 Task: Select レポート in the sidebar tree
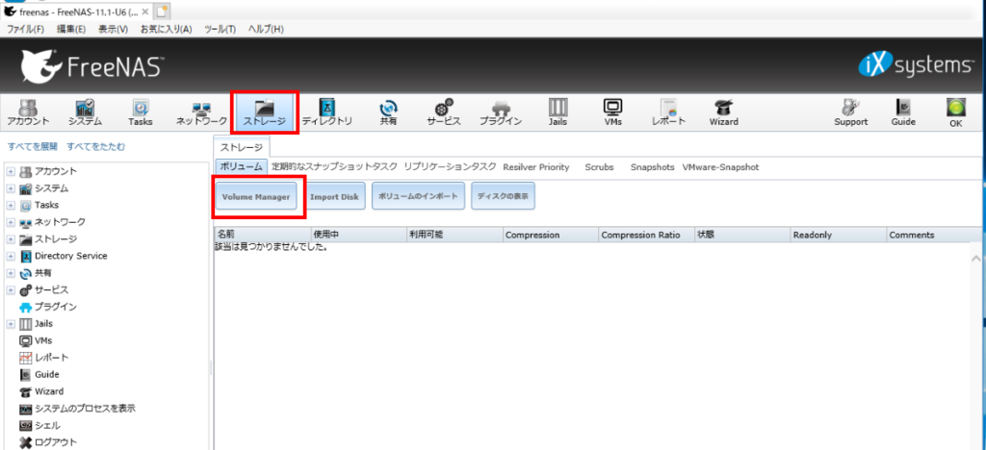coord(44,358)
